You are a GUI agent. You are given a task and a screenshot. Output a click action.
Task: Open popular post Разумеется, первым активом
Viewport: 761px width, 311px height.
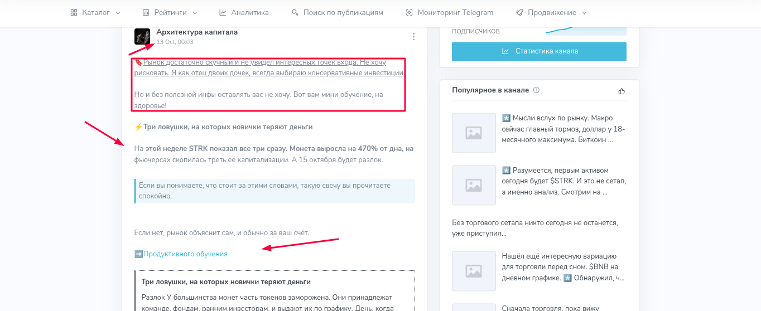563,181
